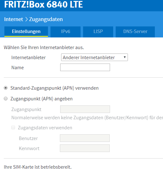Click the Kennwort input field

(x=85, y=148)
